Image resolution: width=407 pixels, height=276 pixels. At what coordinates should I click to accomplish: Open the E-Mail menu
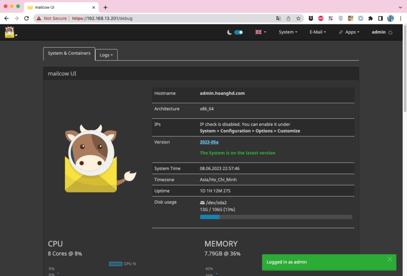tap(318, 32)
